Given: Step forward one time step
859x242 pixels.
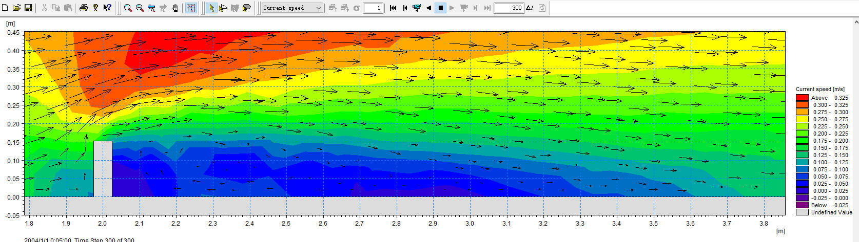Looking at the screenshot, I should point(476,8).
